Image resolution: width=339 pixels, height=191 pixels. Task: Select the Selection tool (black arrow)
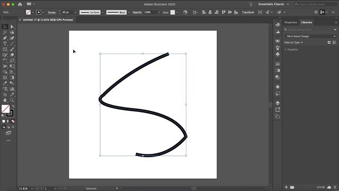coord(5,27)
